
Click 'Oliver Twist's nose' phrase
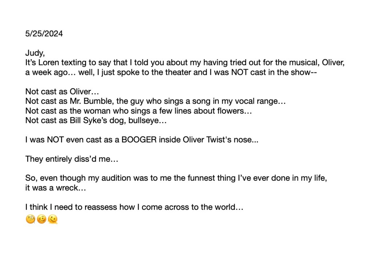tap(221, 140)
